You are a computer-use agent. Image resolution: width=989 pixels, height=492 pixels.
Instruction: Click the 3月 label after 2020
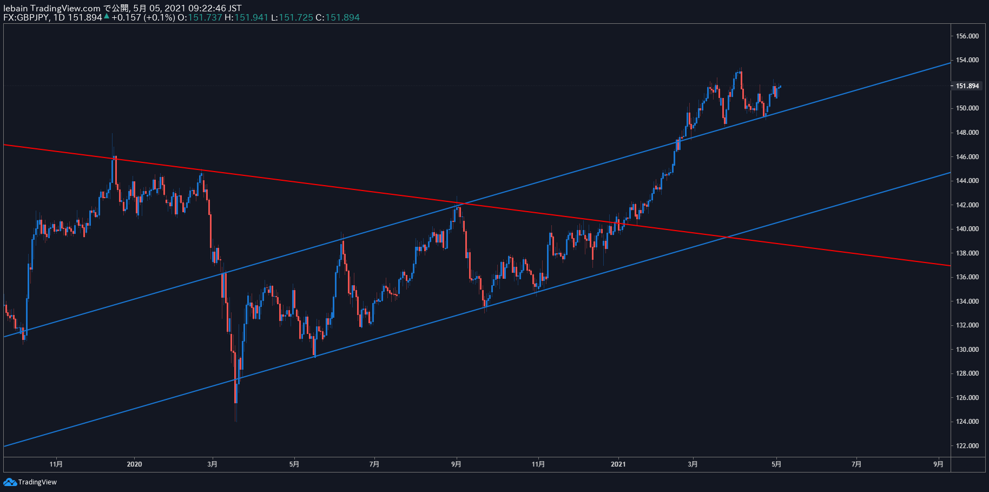tap(213, 464)
